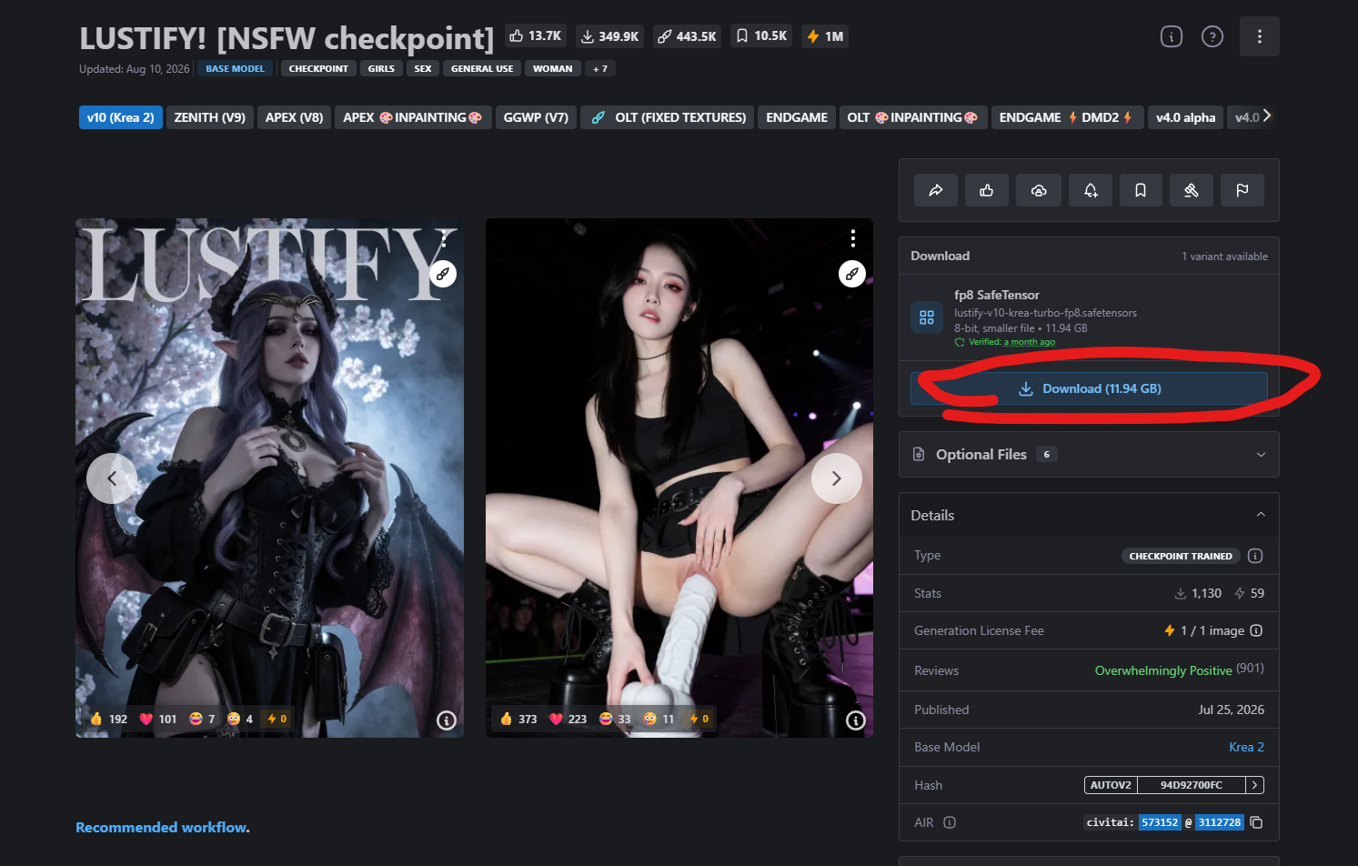Image resolution: width=1358 pixels, height=866 pixels.
Task: Toggle laugh reaction showing 33
Action: tap(615, 719)
